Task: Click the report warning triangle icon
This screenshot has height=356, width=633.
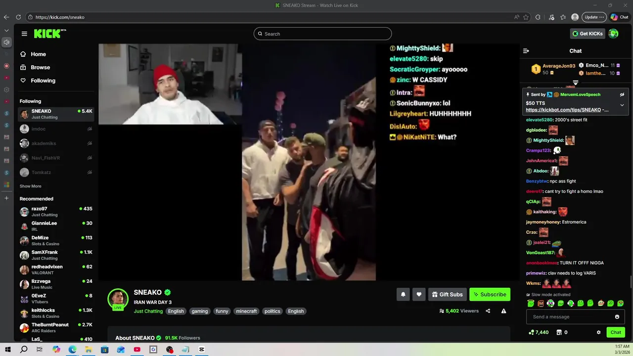Action: pyautogui.click(x=503, y=311)
